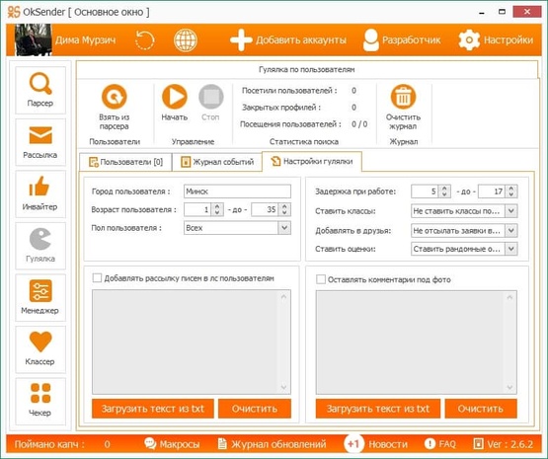Image resolution: width=548 pixels, height=459 pixels.
Task: Open the Рассылка envelope section
Action: 40,142
